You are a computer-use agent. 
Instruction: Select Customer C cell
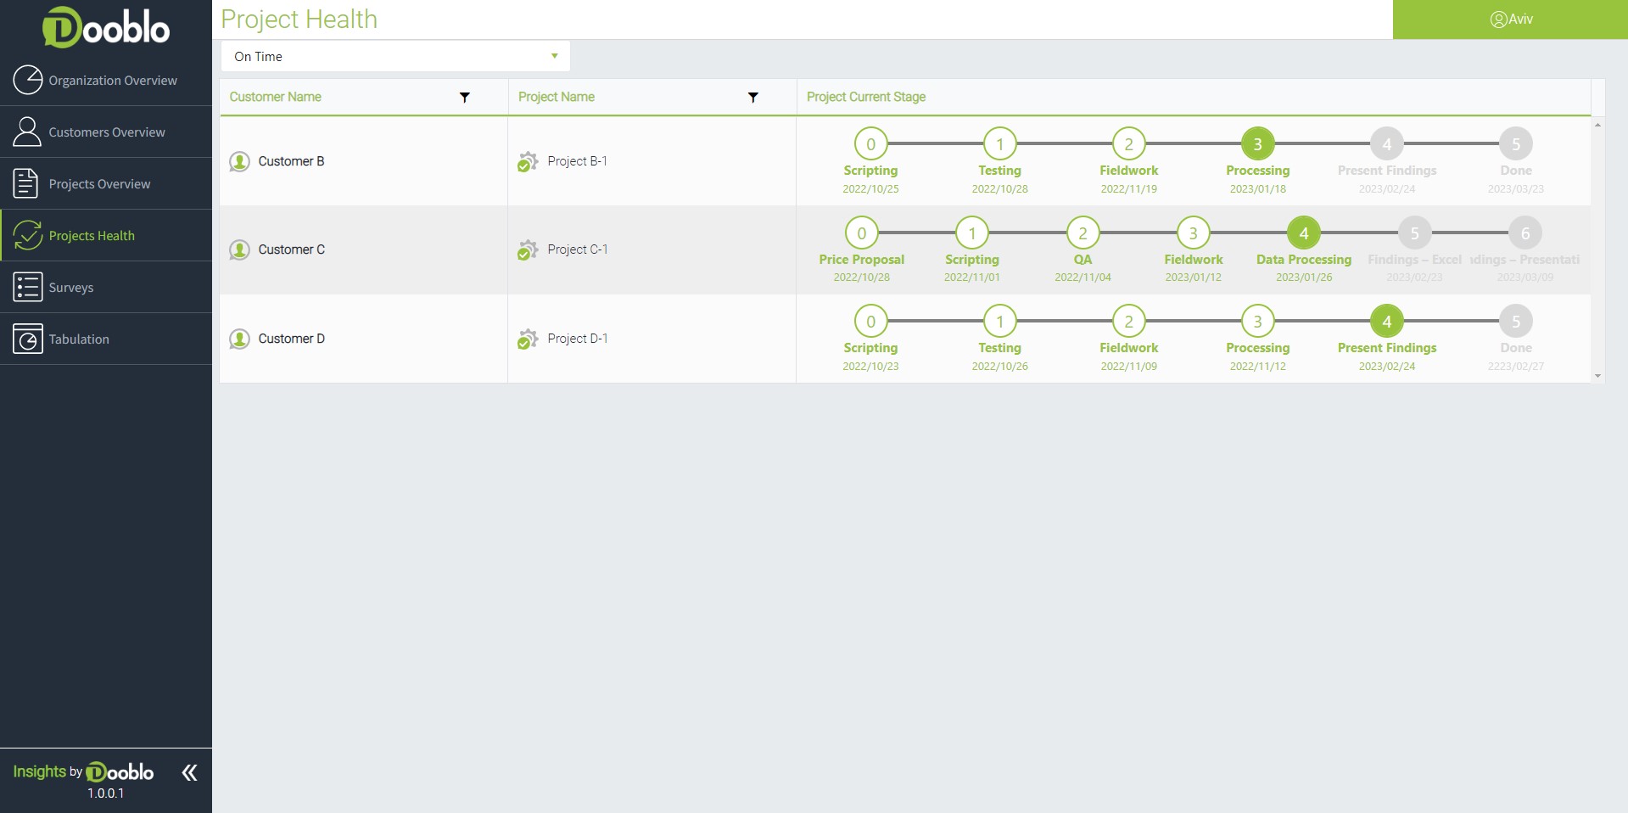click(363, 250)
